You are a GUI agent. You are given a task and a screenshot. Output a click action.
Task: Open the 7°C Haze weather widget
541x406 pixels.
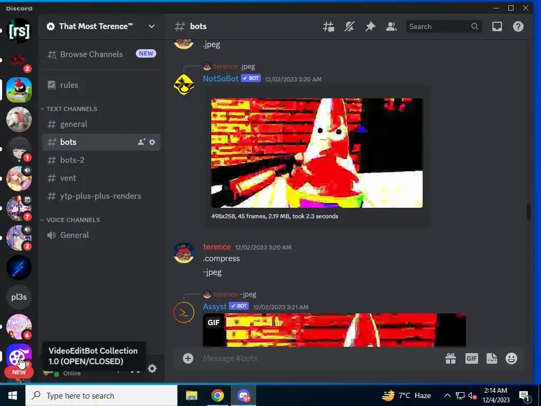point(406,395)
